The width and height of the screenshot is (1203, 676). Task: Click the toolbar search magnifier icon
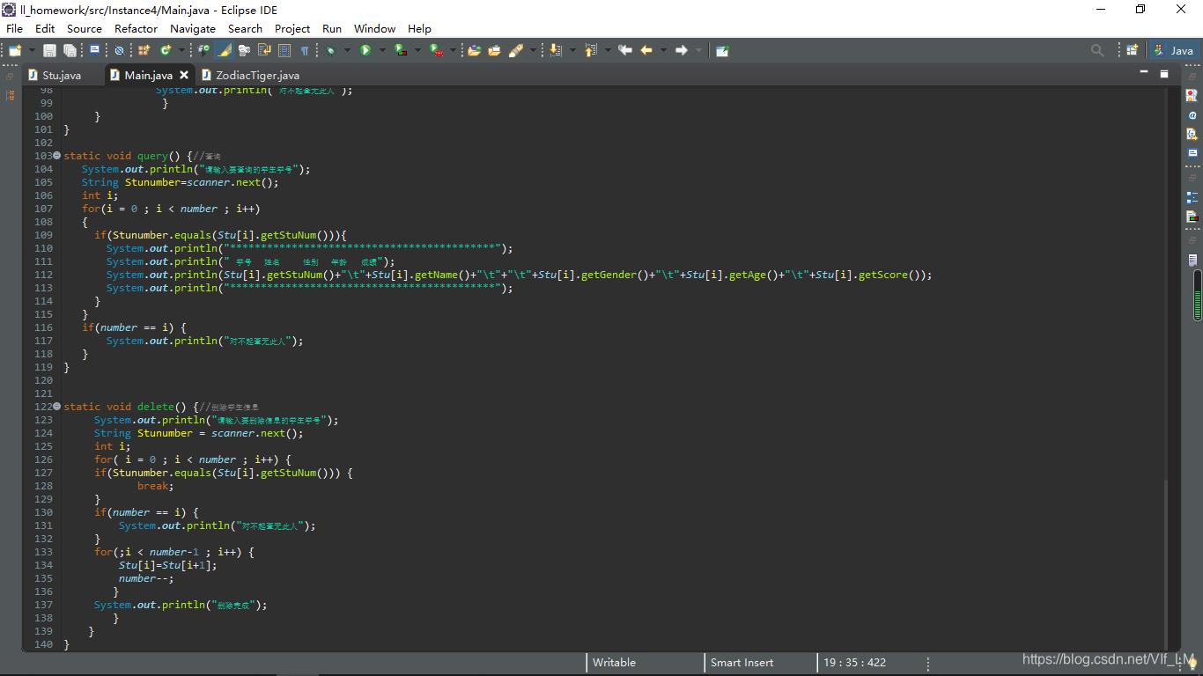coord(1097,50)
